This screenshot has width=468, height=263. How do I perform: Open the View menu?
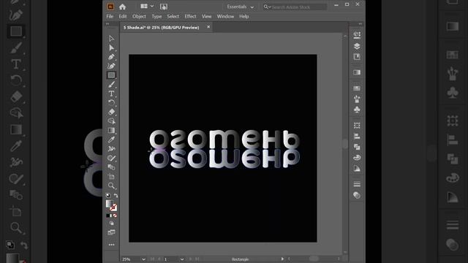coord(206,16)
